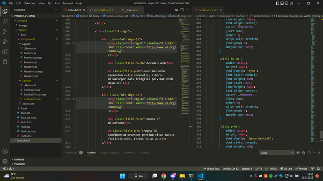Open the Terminal menu

tap(68, 3)
